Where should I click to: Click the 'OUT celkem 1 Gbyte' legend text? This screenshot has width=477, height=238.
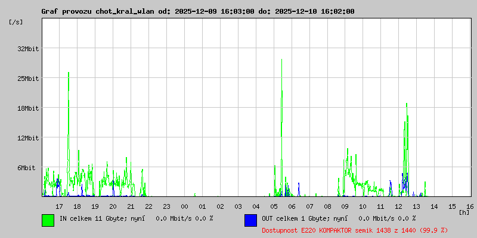click(295, 218)
